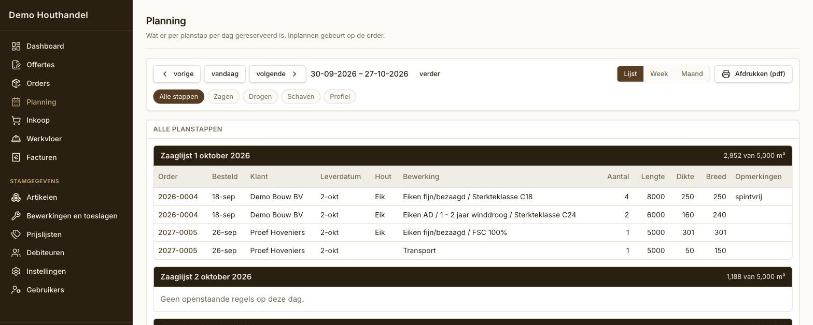Switch to Week view
Image resolution: width=813 pixels, height=325 pixels.
pos(659,74)
